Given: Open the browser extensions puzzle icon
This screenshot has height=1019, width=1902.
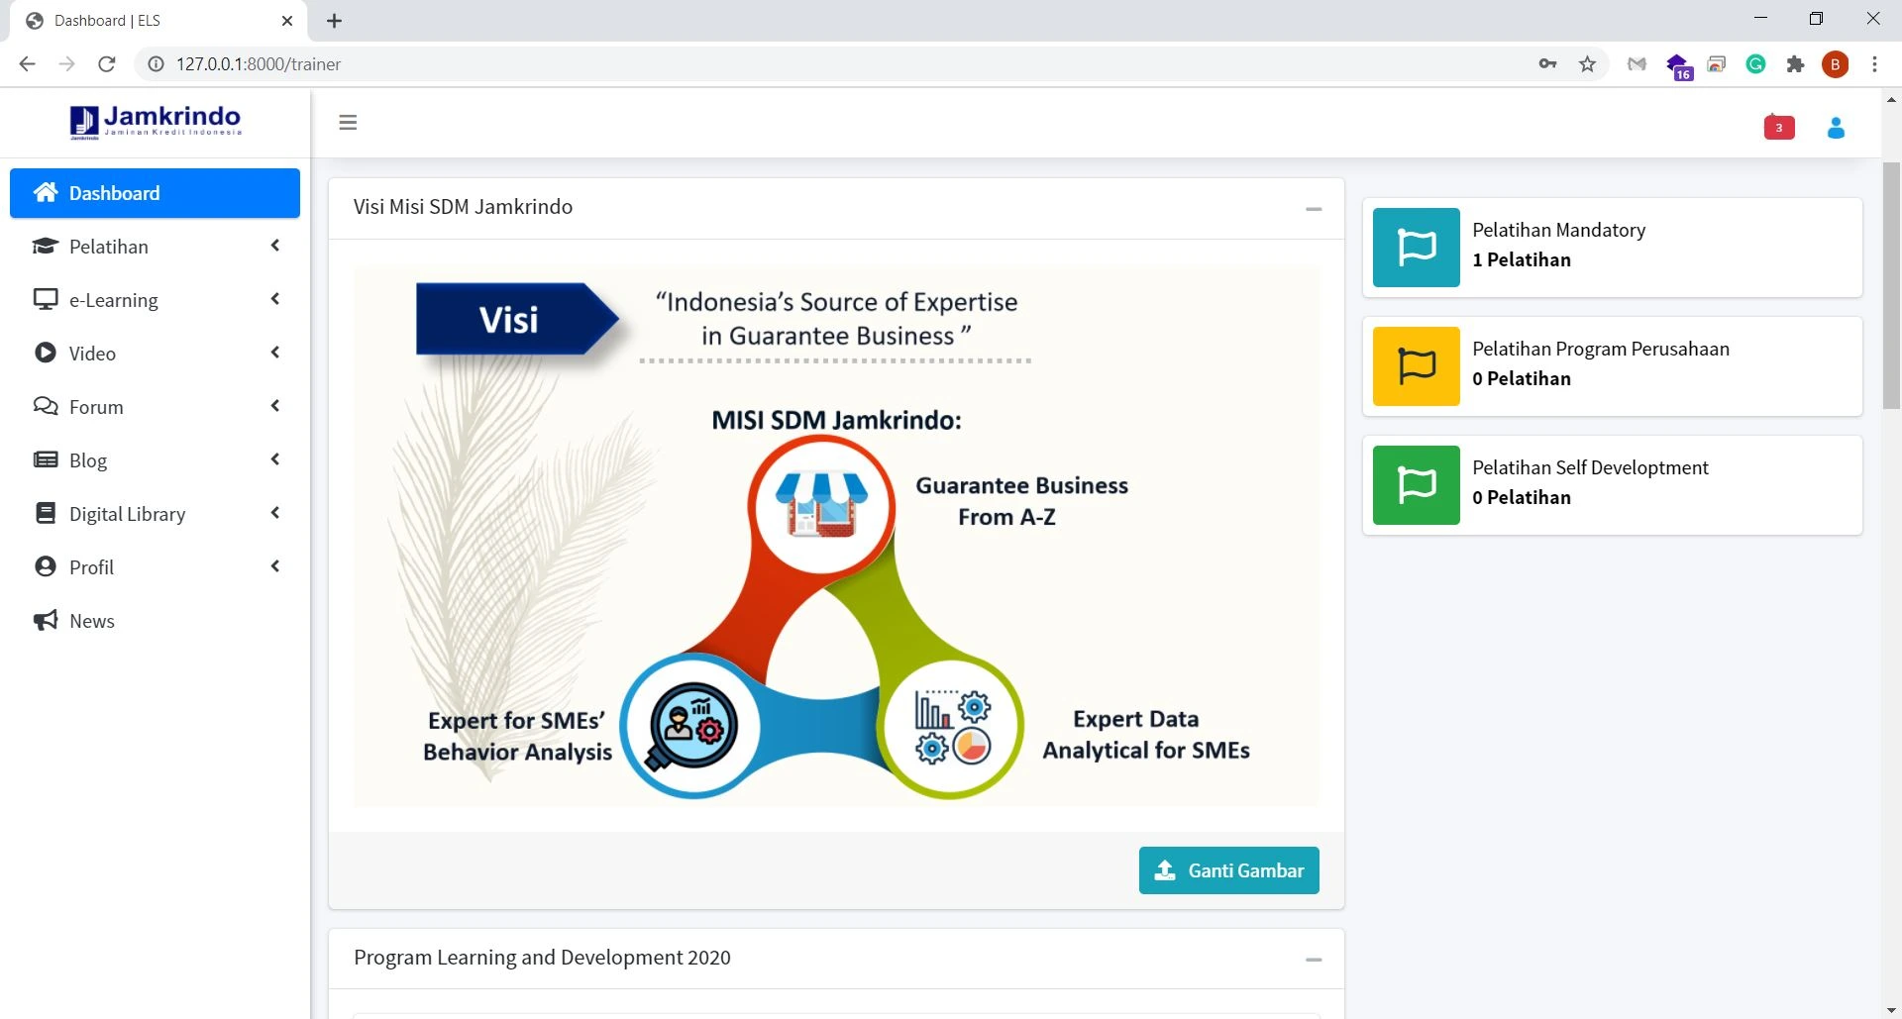Looking at the screenshot, I should (1795, 64).
